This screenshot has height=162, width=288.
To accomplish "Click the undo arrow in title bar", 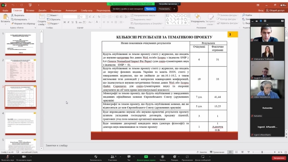I will (x=13, y=5).
